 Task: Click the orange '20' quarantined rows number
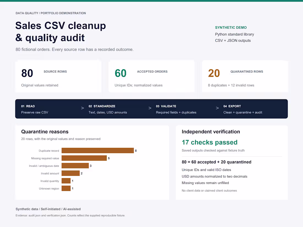click(x=214, y=73)
